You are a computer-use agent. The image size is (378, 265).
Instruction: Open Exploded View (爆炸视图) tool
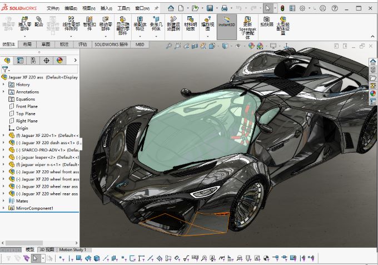pyautogui.click(x=207, y=24)
